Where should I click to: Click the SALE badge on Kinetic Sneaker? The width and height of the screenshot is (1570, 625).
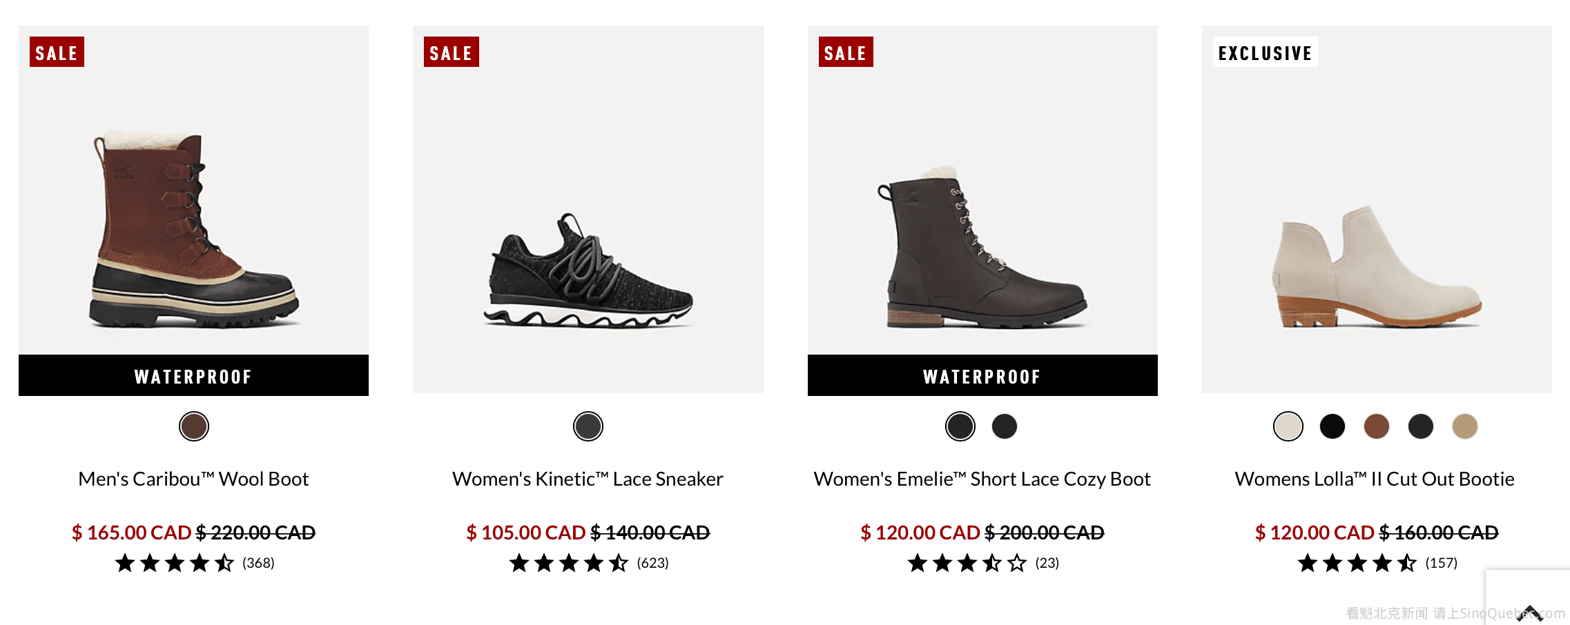pyautogui.click(x=451, y=52)
